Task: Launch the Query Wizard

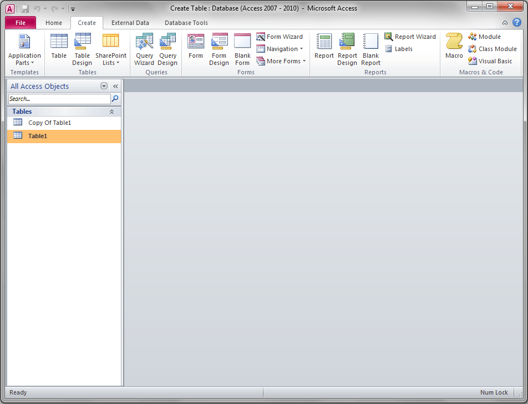Action: pyautogui.click(x=144, y=49)
